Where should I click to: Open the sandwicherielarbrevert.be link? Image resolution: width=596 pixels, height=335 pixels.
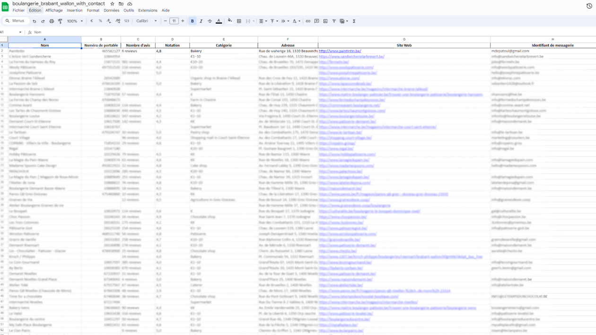click(351, 56)
